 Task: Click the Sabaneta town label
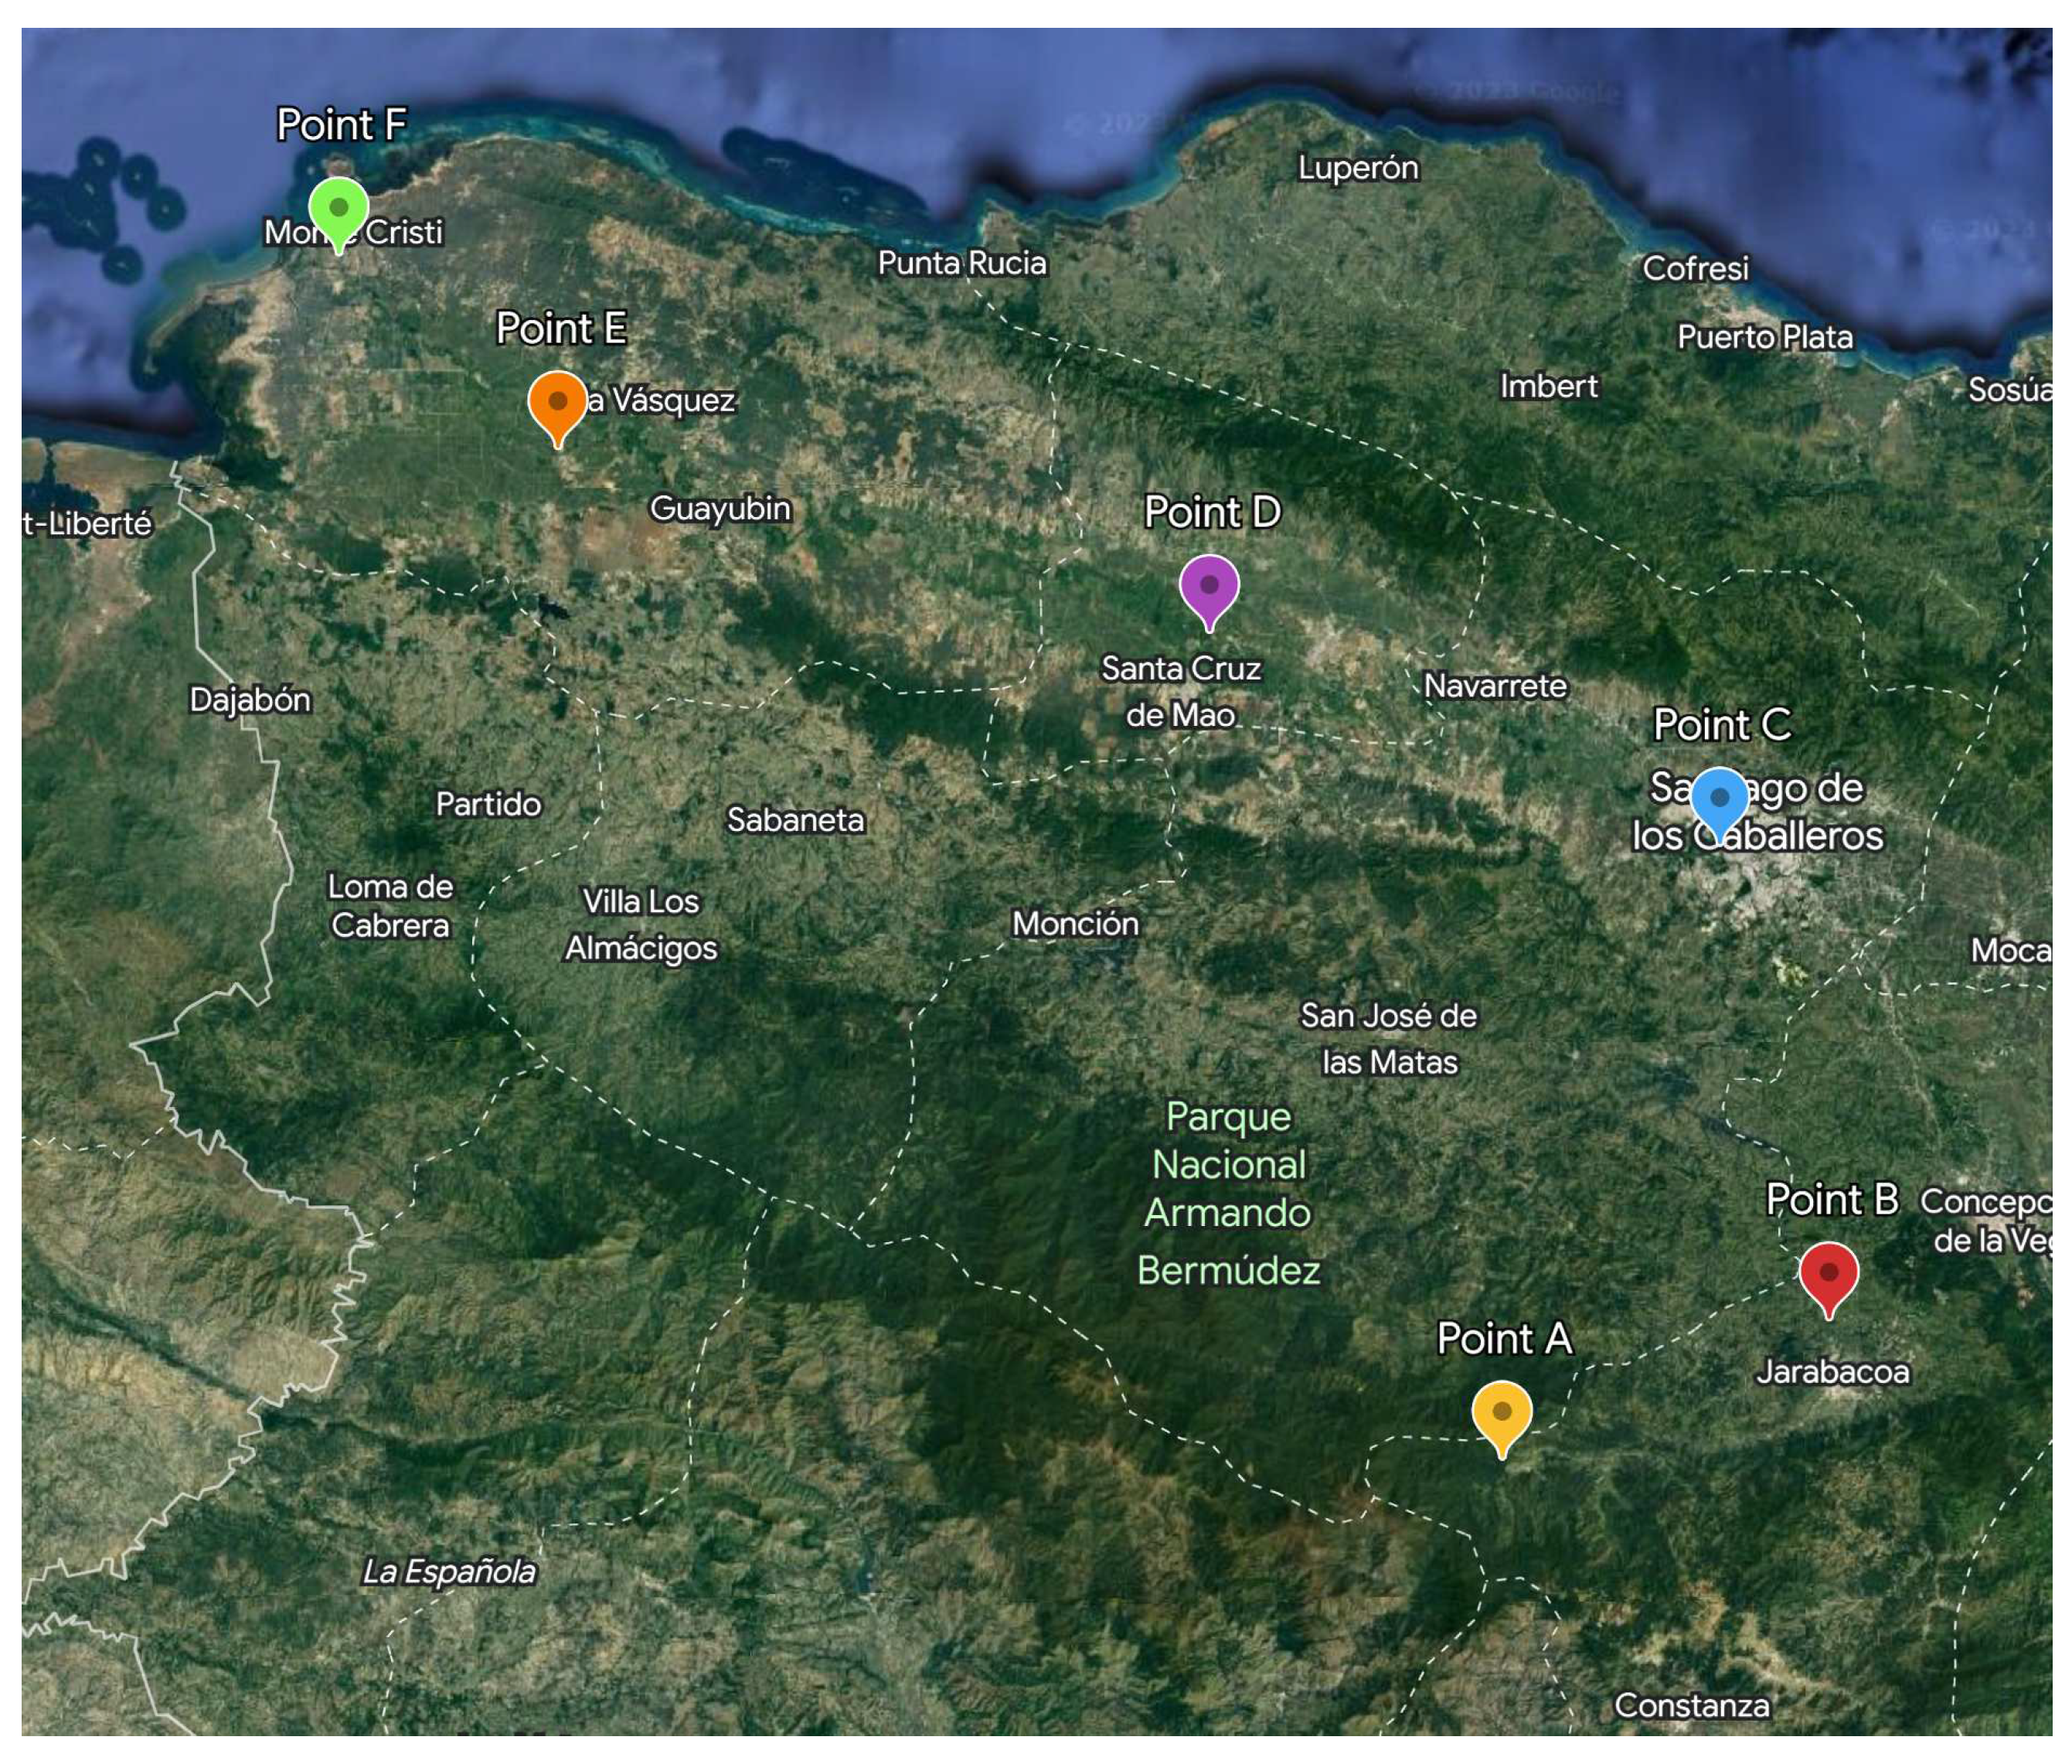pyautogui.click(x=794, y=820)
